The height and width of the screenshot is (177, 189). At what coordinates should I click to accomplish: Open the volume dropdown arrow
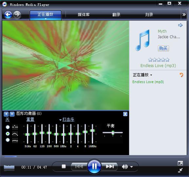pyautogui.click(x=131, y=167)
